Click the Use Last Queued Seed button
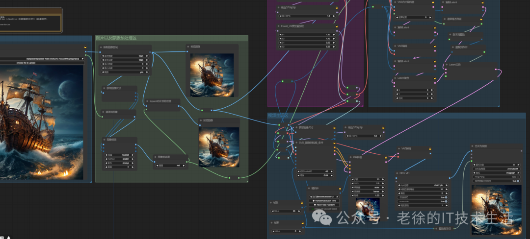The height and width of the screenshot is (239, 530). [324, 209]
